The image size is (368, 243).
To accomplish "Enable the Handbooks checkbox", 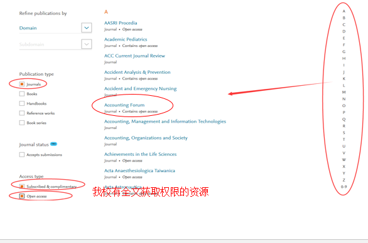I will pos(22,103).
